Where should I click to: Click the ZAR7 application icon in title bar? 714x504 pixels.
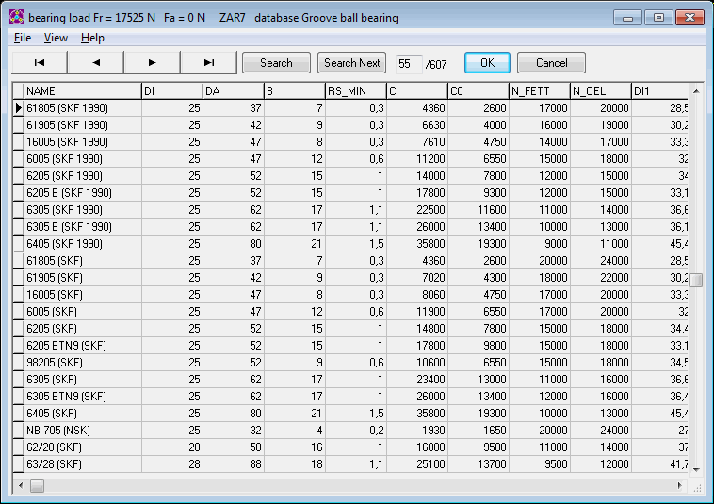tap(17, 17)
